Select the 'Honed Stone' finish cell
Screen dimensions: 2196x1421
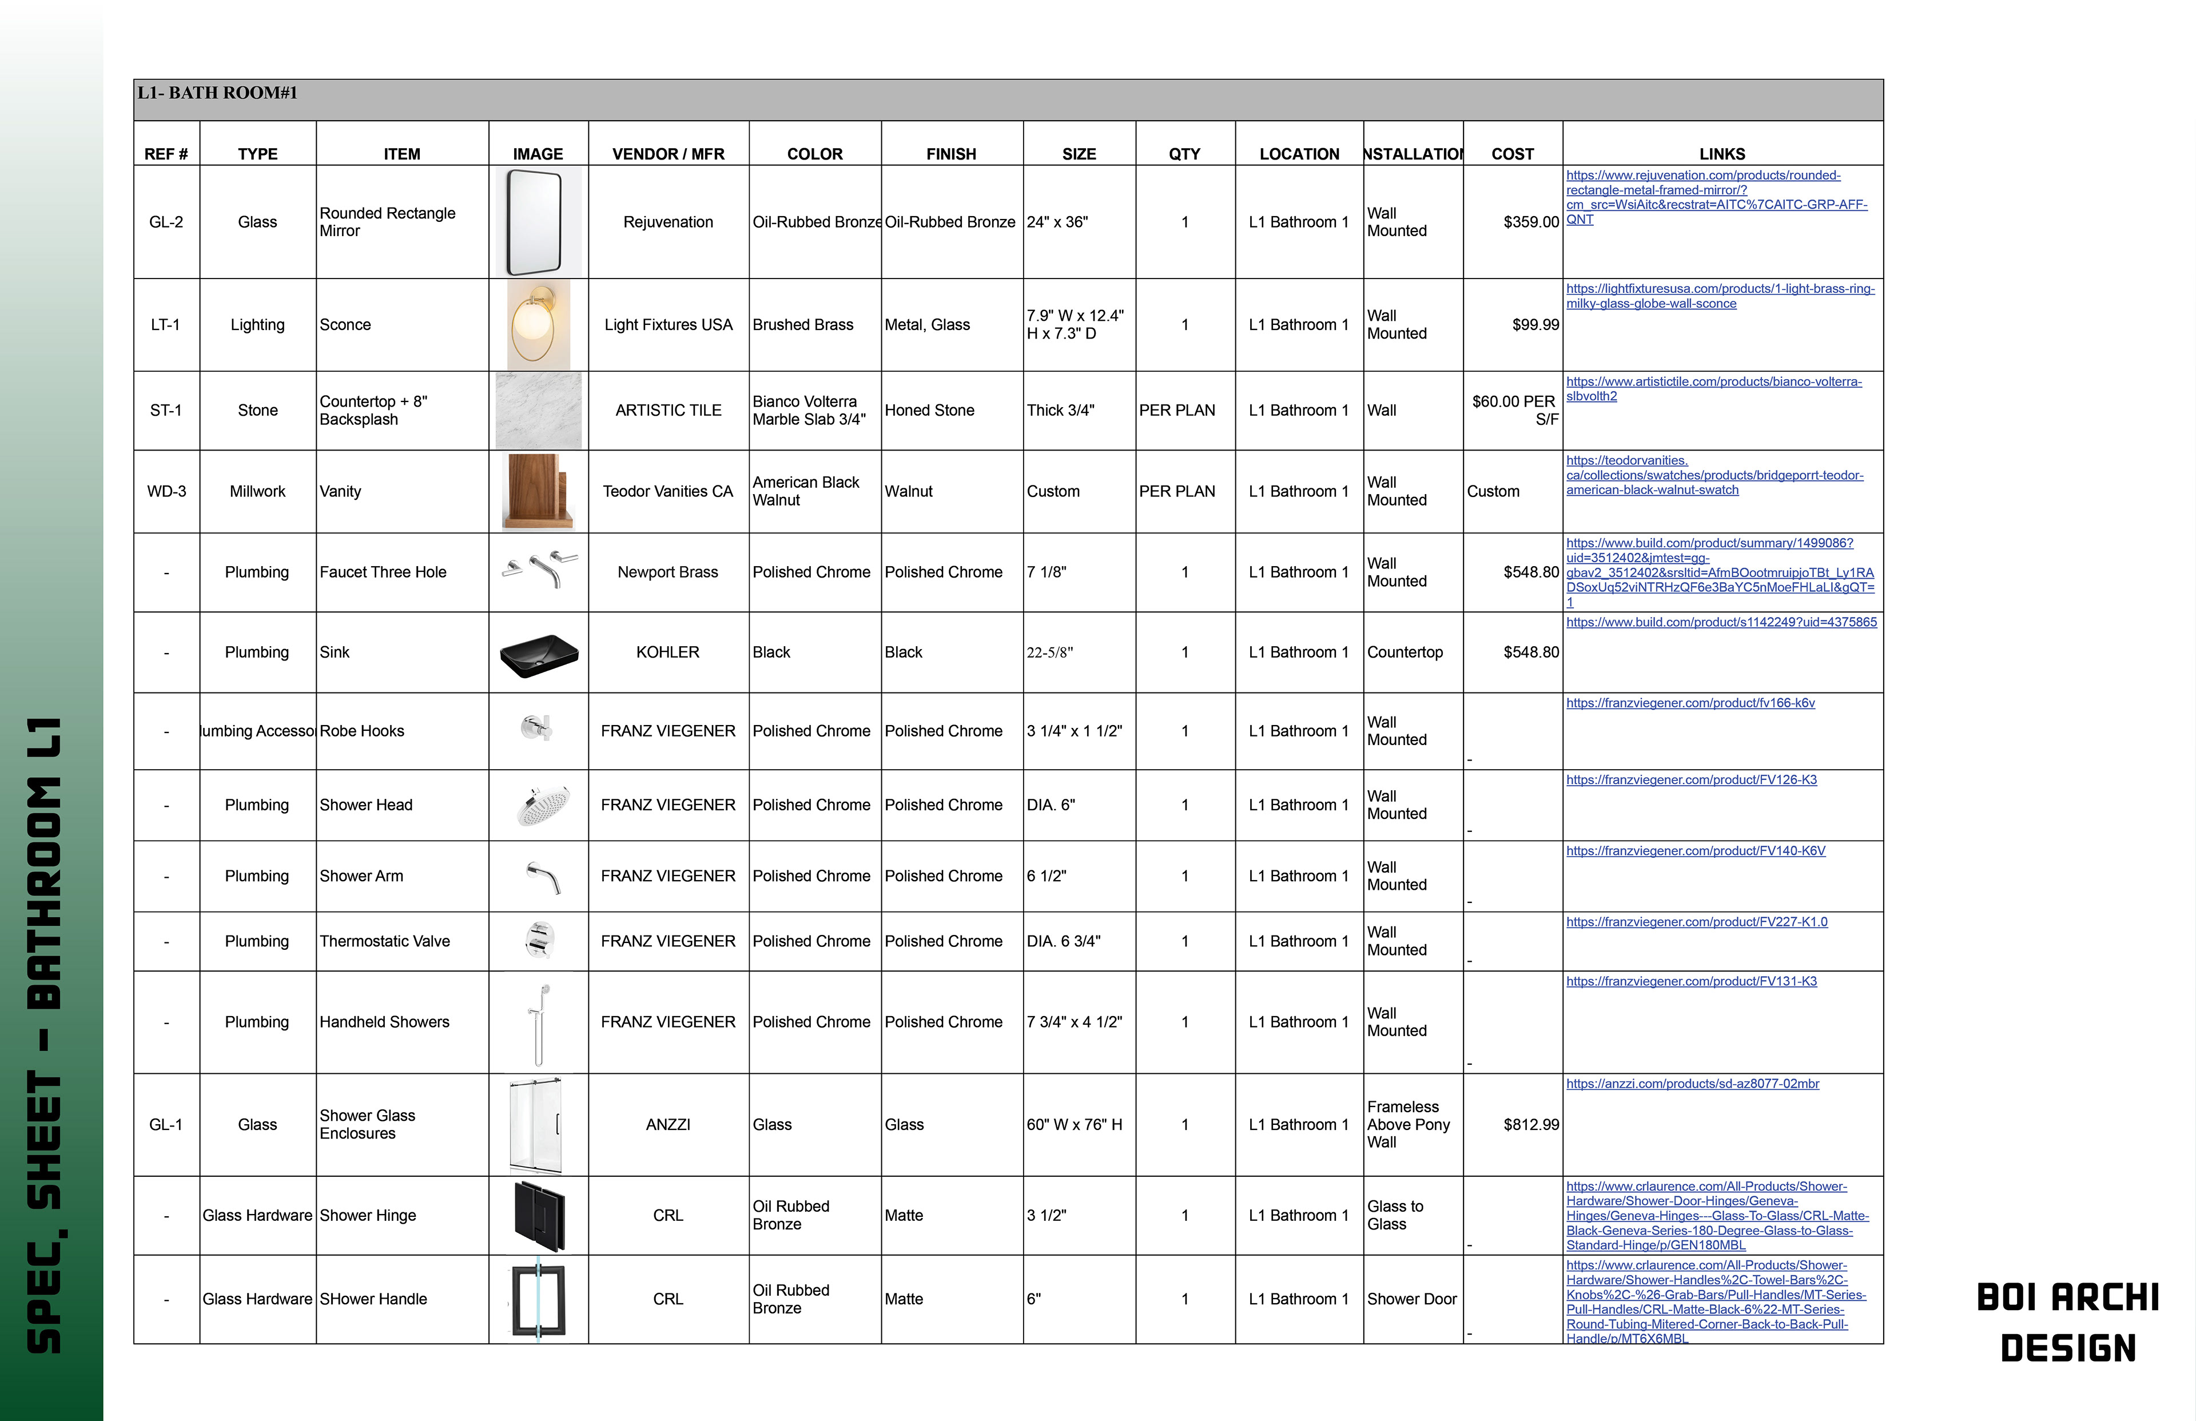pyautogui.click(x=952, y=411)
